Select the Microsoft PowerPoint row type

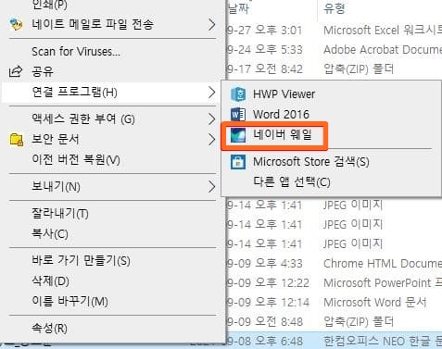[383, 282]
